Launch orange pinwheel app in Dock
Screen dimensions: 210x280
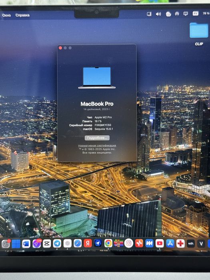pyautogui.click(x=139, y=243)
